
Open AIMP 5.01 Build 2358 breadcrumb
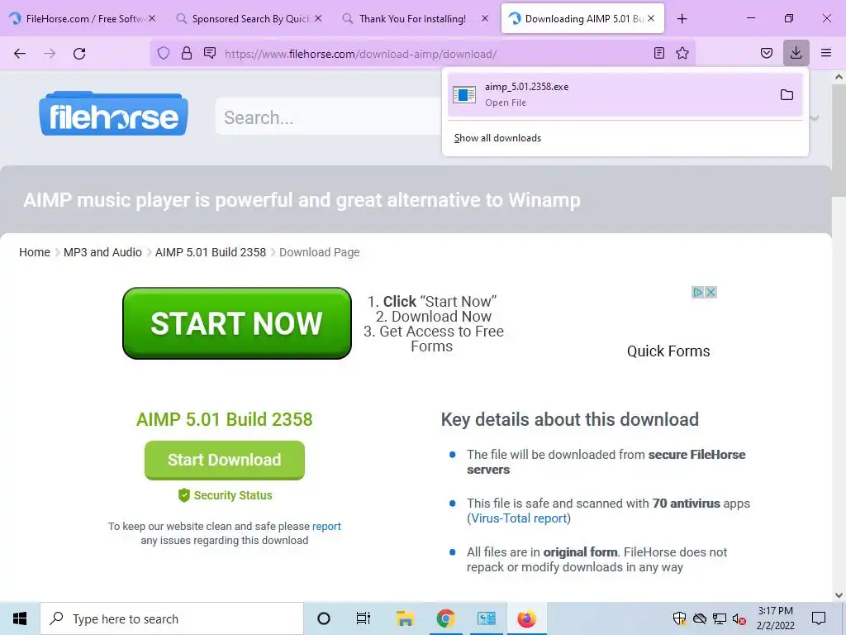pos(211,252)
